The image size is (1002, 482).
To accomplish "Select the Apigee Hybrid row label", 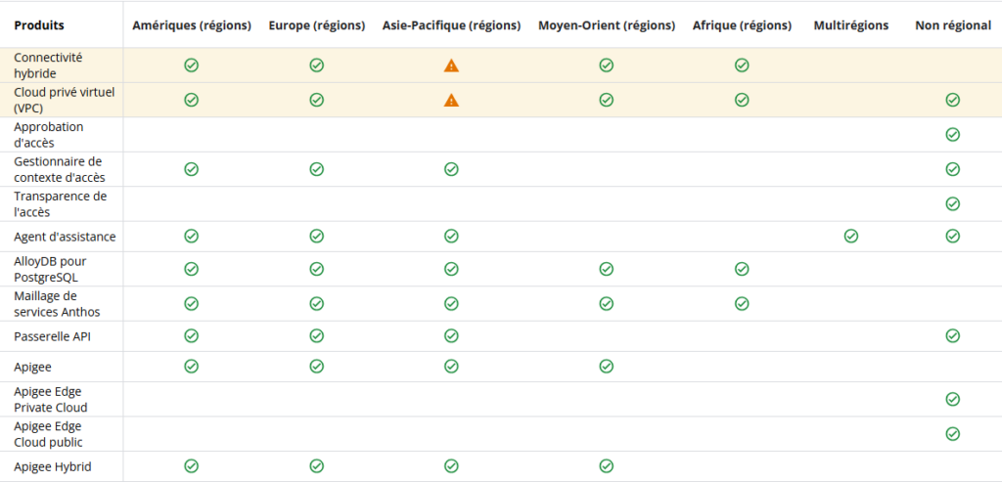I will [x=53, y=466].
